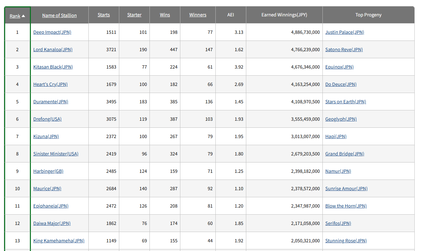View top progeny Equinox(JPN)
Viewport: 425px width, 251px height.
pos(339,67)
